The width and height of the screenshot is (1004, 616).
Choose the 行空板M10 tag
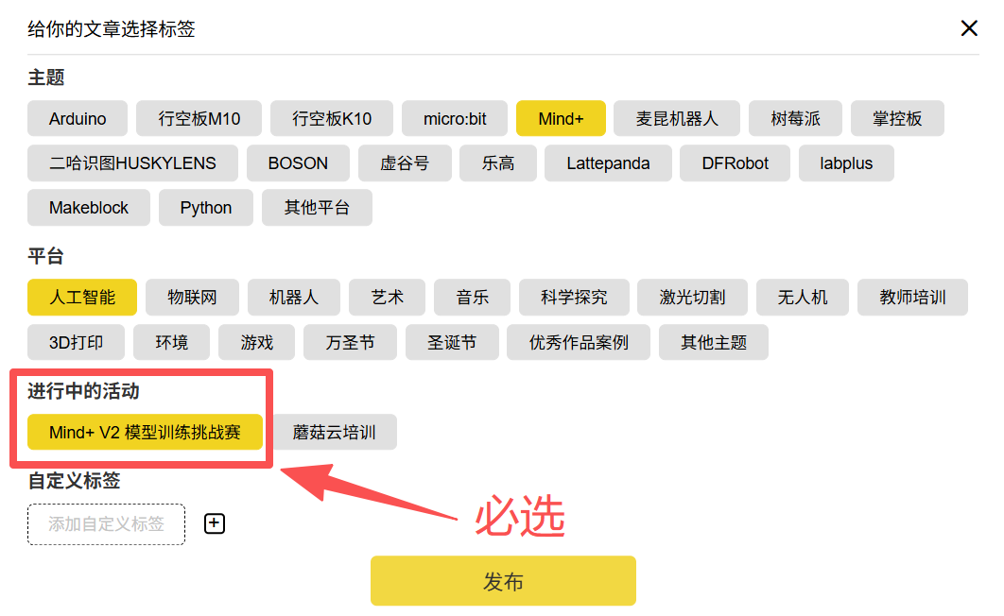click(199, 119)
